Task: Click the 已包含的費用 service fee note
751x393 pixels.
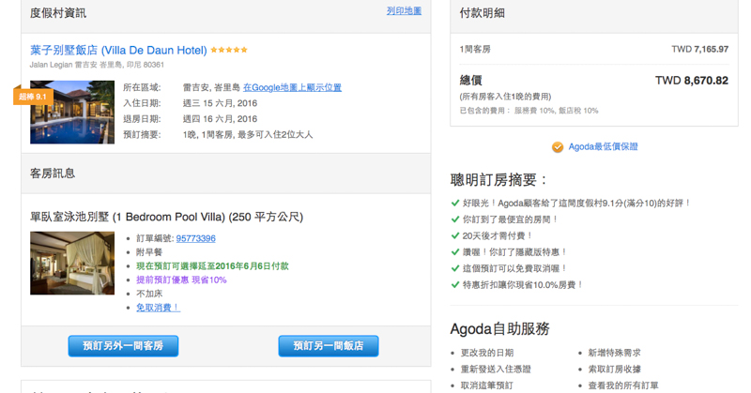Action: point(529,111)
